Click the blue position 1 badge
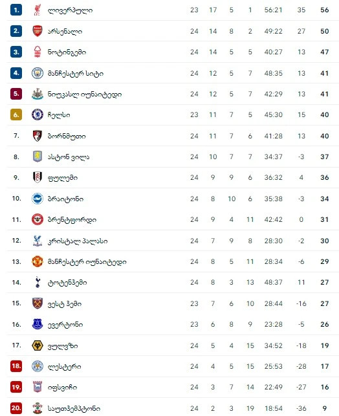Image resolution: width=339 pixels, height=416 pixels. pyautogui.click(x=16, y=10)
